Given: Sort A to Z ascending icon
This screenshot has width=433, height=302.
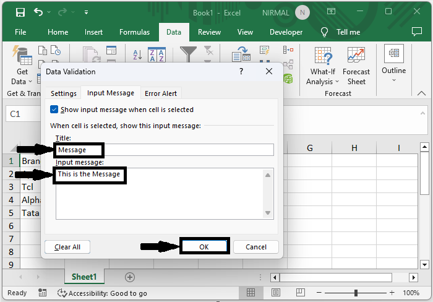Looking at the screenshot, I should [x=137, y=54].
